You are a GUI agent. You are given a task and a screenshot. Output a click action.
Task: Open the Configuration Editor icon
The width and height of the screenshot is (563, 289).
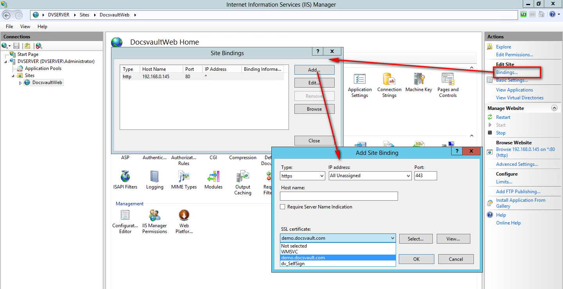point(125,216)
